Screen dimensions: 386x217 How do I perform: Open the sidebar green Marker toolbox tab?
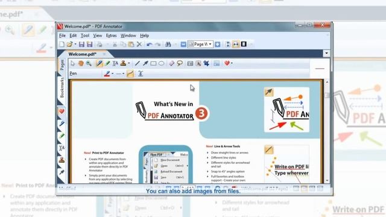click(x=62, y=136)
